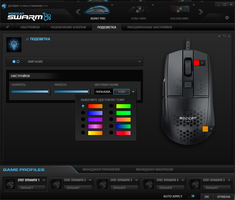Click the ТЕМА theme button
The height and width of the screenshot is (200, 235).
121,92
